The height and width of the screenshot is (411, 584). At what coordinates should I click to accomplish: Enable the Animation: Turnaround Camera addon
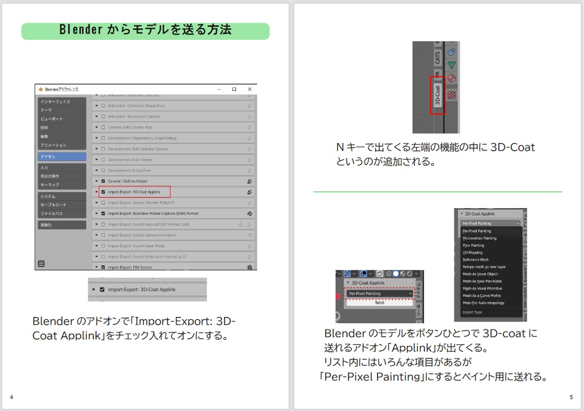click(103, 116)
